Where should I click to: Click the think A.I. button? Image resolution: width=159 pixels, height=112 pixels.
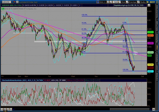click(102, 2)
